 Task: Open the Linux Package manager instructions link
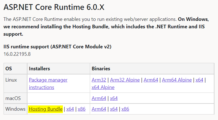[48, 83]
